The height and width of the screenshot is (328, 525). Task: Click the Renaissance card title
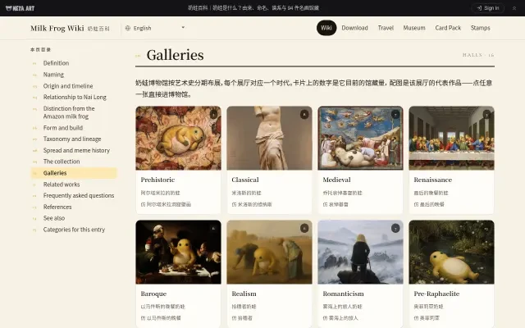(x=432, y=180)
